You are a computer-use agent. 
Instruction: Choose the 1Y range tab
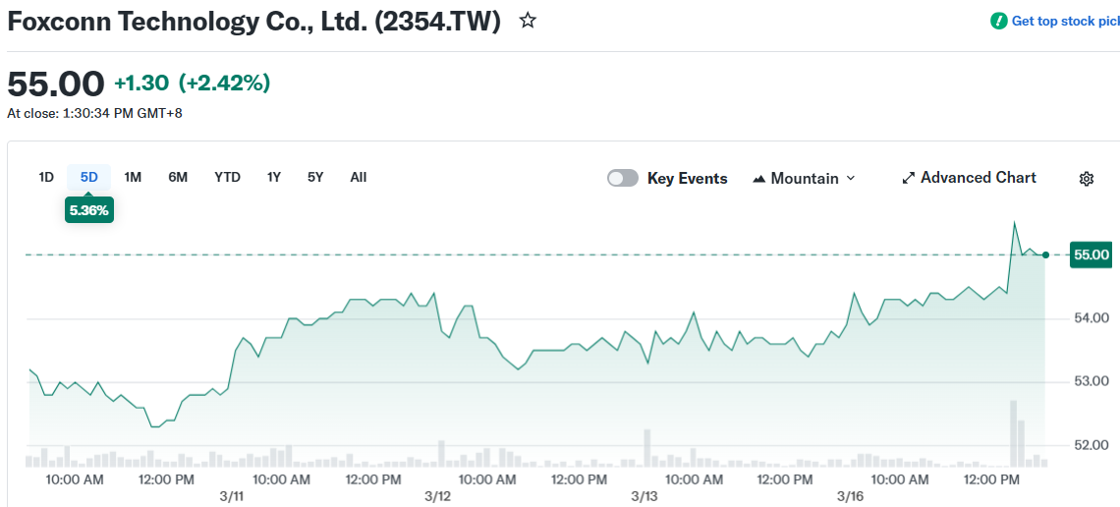pos(273,177)
